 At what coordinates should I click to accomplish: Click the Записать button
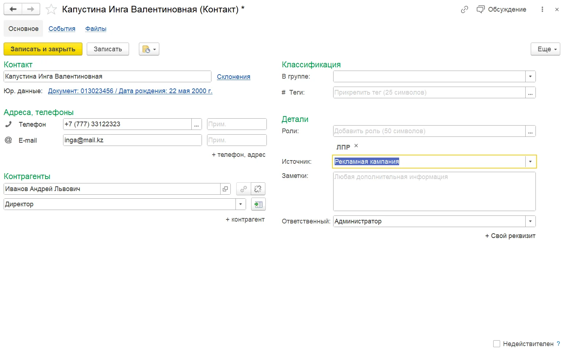108,49
